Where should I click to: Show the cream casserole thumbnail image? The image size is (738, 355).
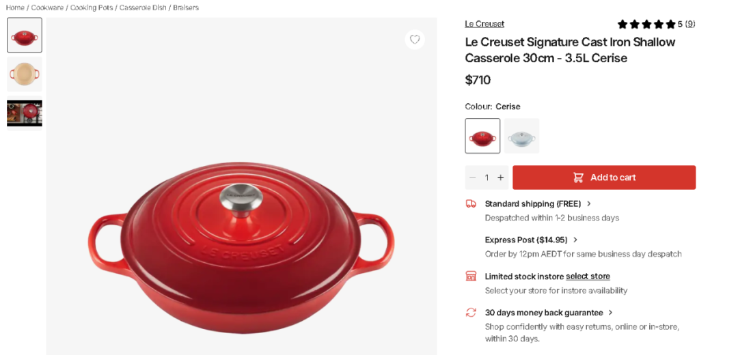pyautogui.click(x=25, y=74)
